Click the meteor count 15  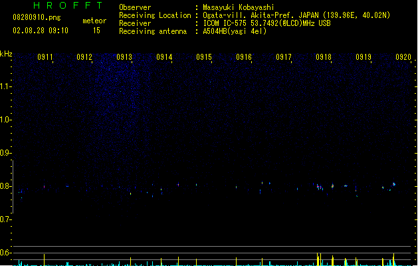tap(96, 31)
